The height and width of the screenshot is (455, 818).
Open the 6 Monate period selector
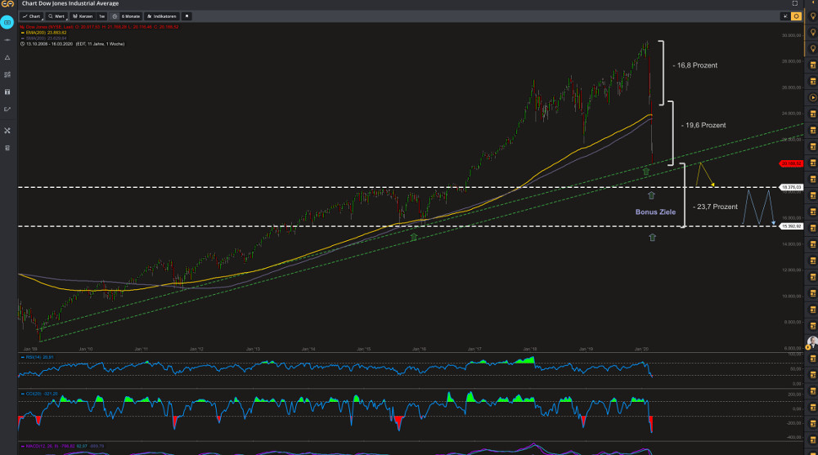[130, 16]
